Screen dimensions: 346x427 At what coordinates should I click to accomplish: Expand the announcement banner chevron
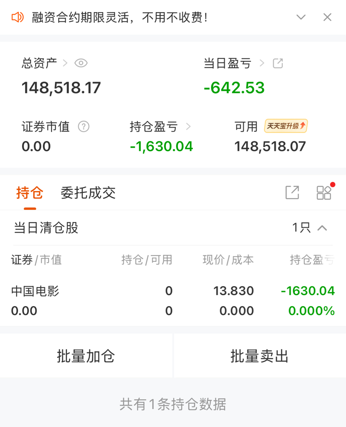tap(301, 17)
